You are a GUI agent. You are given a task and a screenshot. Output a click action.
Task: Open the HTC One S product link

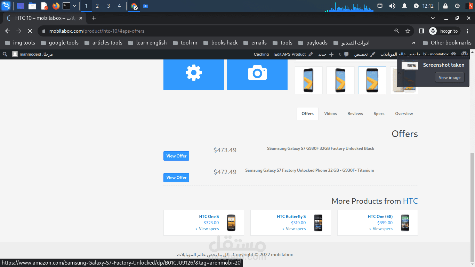(x=209, y=217)
